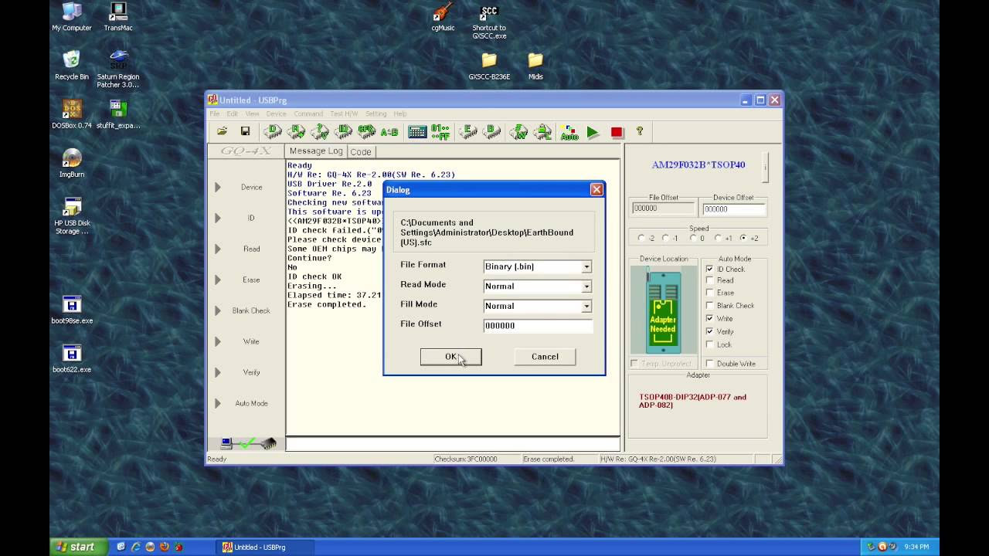Screen dimensions: 989x556
Task: Open the Command menu
Action: tap(308, 114)
